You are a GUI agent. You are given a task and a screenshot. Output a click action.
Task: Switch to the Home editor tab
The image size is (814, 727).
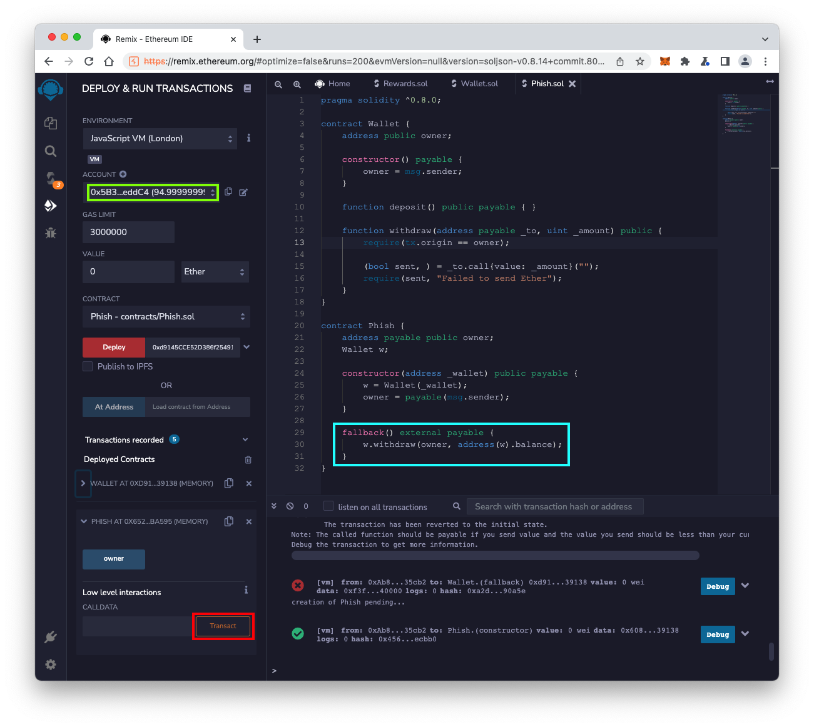coord(333,84)
